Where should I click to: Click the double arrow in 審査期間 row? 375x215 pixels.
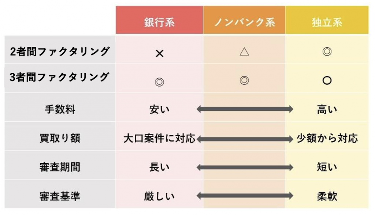coord(245,167)
